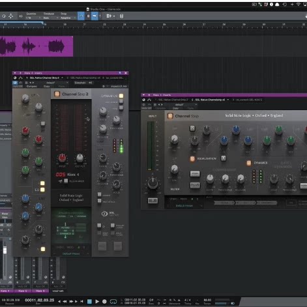Click the Return to Zero transport icon

[x=81, y=302]
